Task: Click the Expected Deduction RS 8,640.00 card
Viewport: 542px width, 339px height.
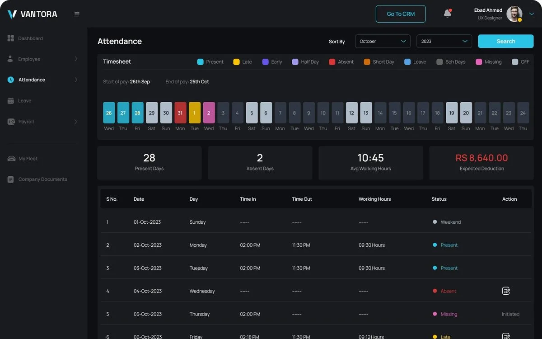Action: 481,163
